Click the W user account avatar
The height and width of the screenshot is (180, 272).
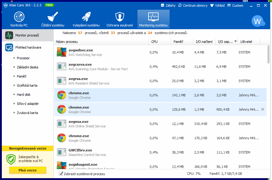point(258,21)
